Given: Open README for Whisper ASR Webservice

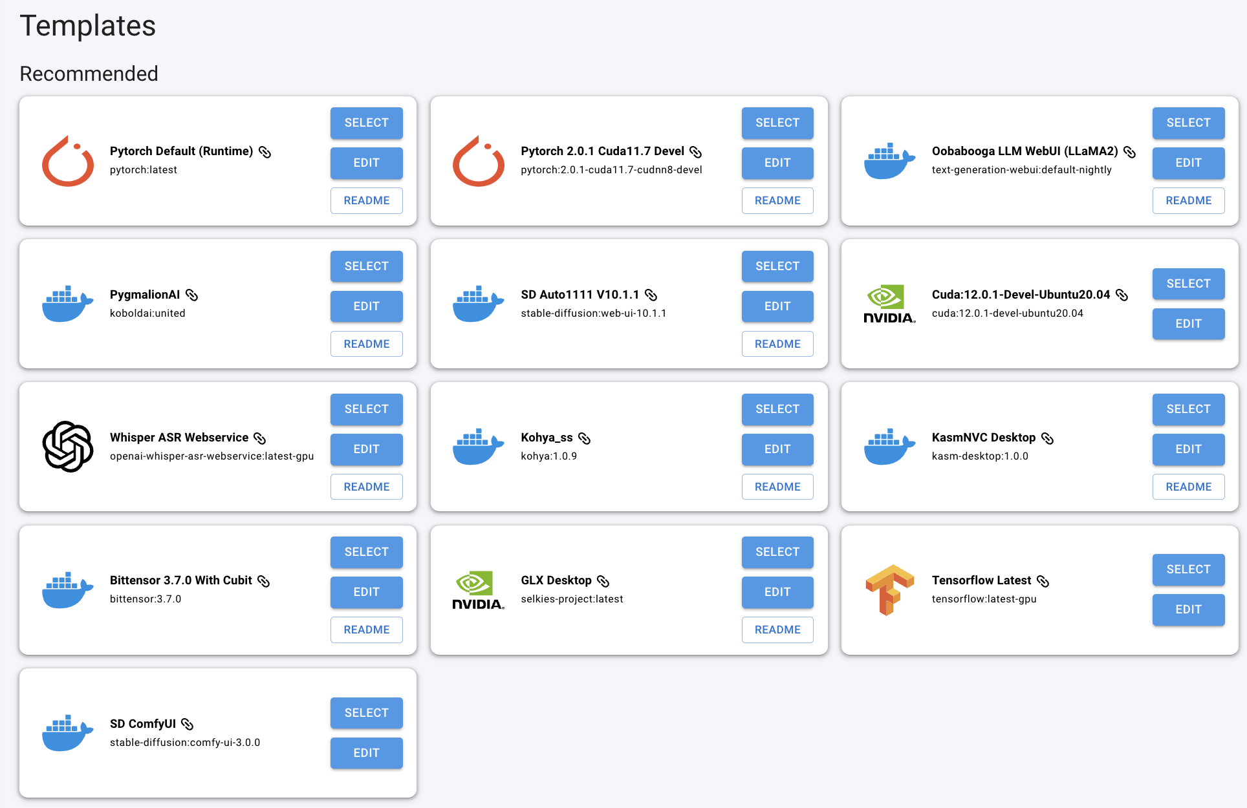Looking at the screenshot, I should tap(366, 487).
